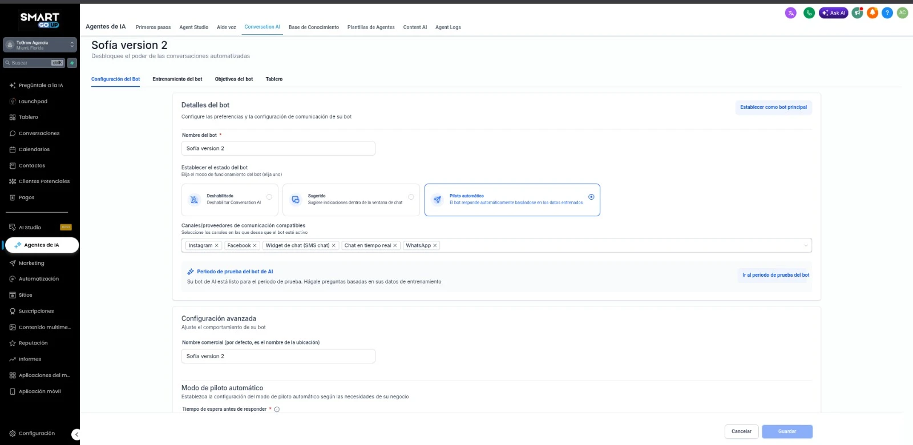913x445 pixels.
Task: Click Establecer como bot principal button
Action: (773, 107)
